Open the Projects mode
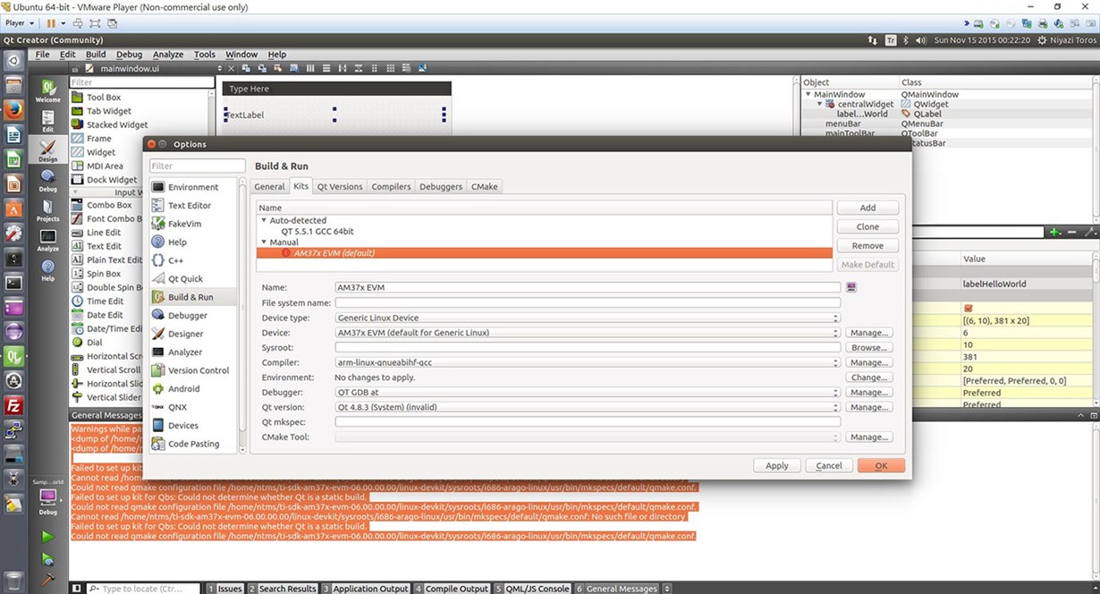This screenshot has width=1100, height=594. point(47,208)
